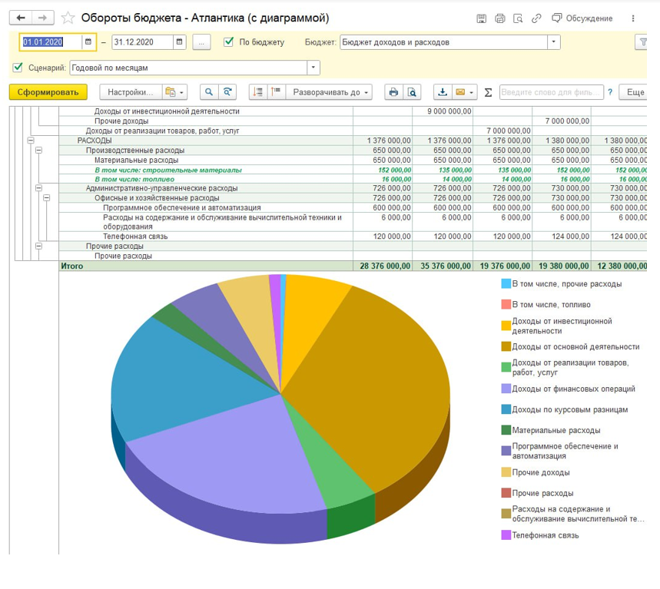Open the "Настройки..." button
The width and height of the screenshot is (660, 589).
(x=131, y=92)
